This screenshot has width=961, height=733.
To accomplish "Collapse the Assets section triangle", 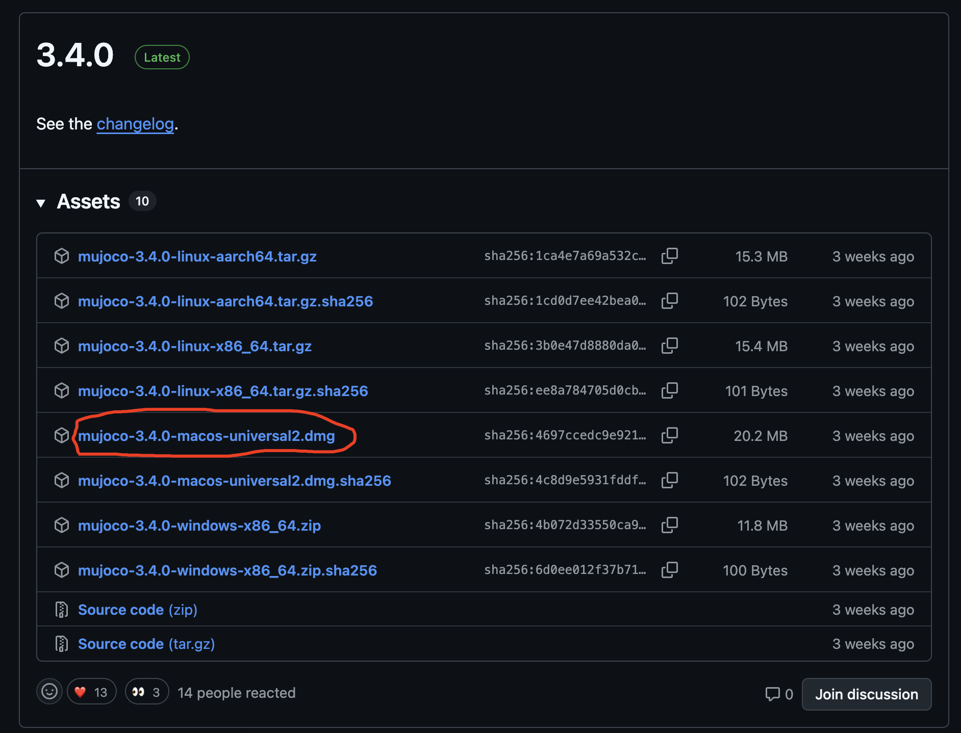I will coord(41,203).
